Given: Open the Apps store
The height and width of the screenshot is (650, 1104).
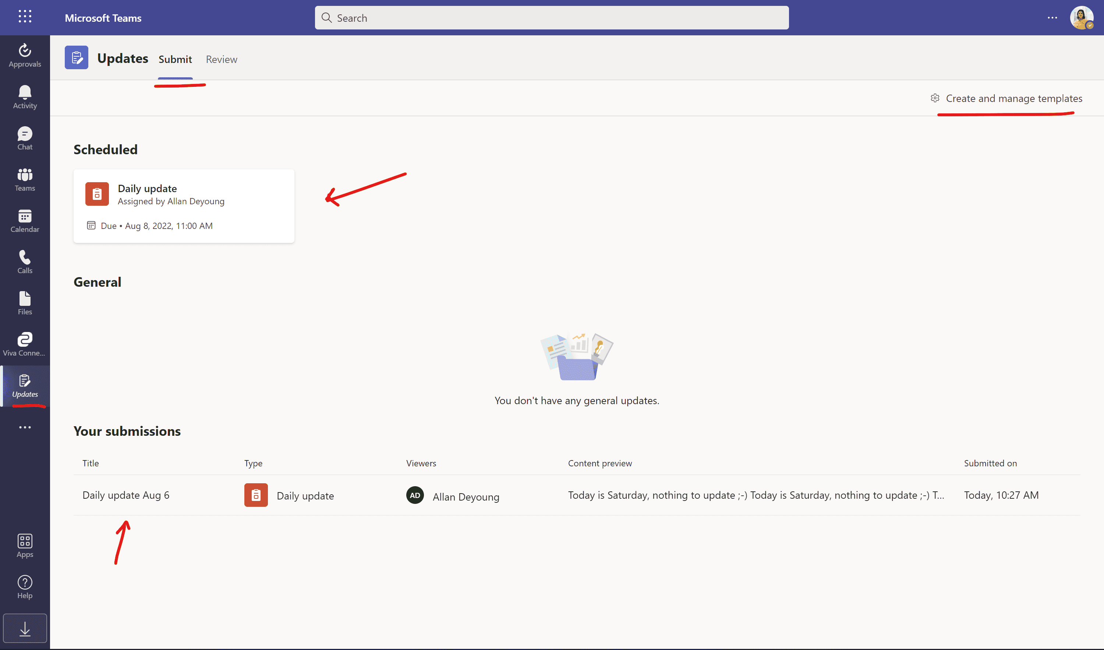Looking at the screenshot, I should (x=25, y=546).
